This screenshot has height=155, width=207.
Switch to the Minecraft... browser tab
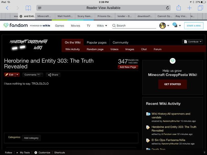[x=45, y=16]
